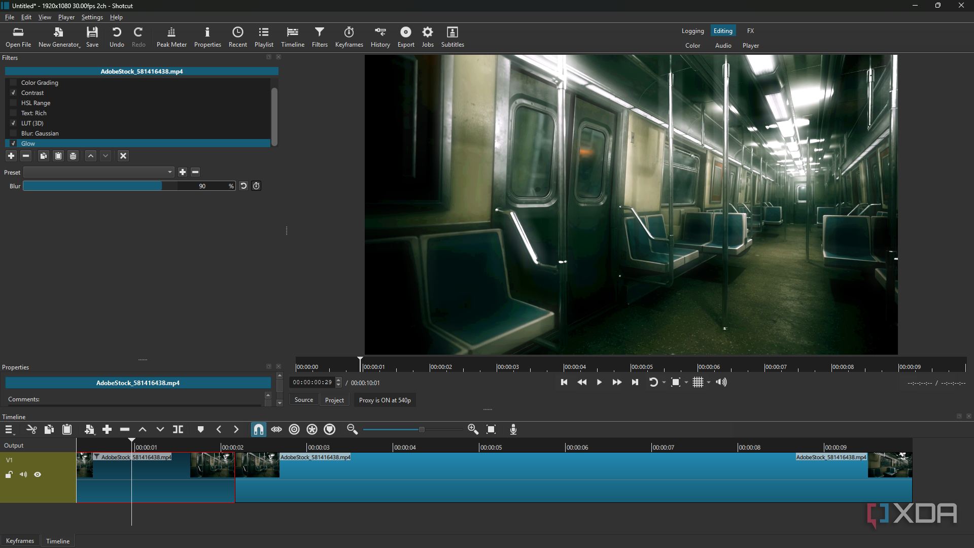Click the Proxy is ON at 540p status
Viewport: 974px width, 548px height.
(385, 400)
